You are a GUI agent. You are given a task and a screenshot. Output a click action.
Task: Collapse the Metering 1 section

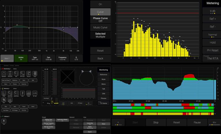(1, 88)
